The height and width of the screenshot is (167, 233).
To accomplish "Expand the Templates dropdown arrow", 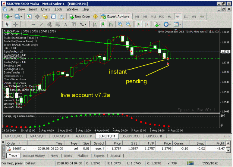I will click(180, 24).
